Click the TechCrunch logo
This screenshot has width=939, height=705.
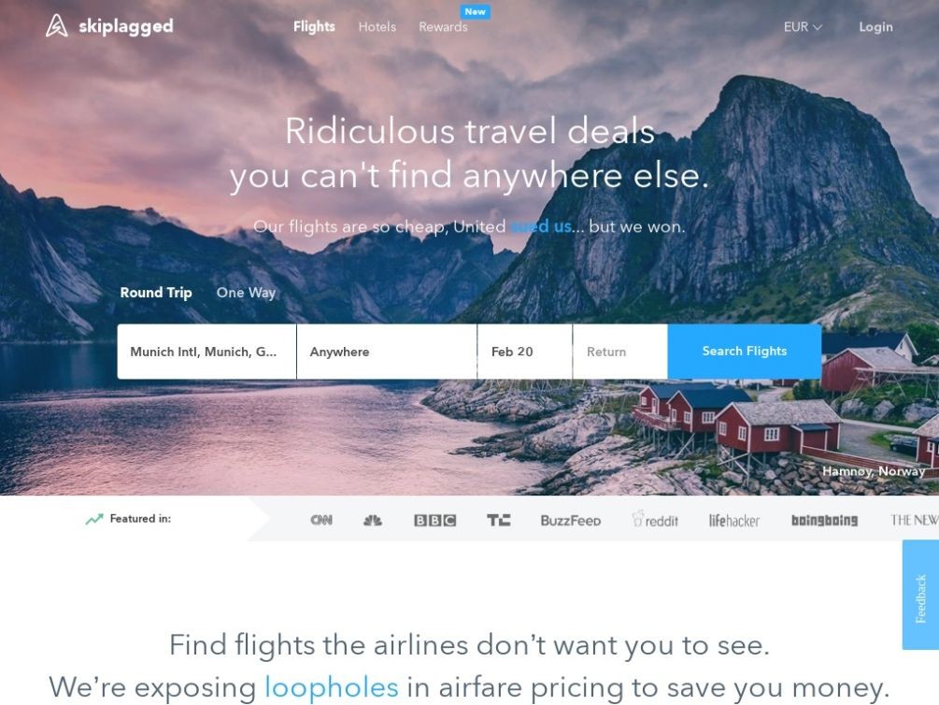[x=498, y=520]
